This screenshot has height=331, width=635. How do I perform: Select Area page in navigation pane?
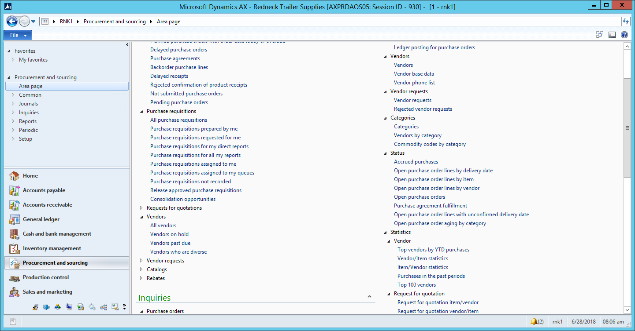(67, 86)
